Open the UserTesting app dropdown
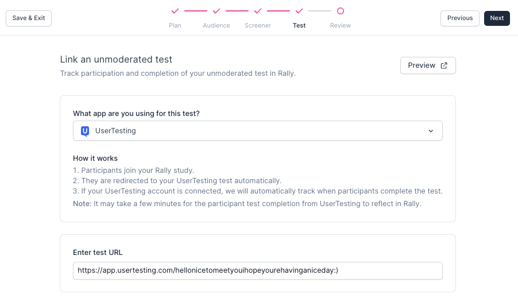 pos(257,131)
